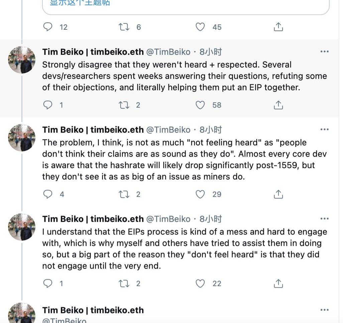Open the '8小时' timestamp on hashrate tweet
Viewport: 343px width, 323px height.
[211, 130]
